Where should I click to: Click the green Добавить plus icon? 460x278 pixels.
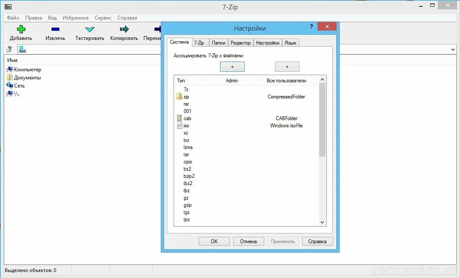(21, 29)
